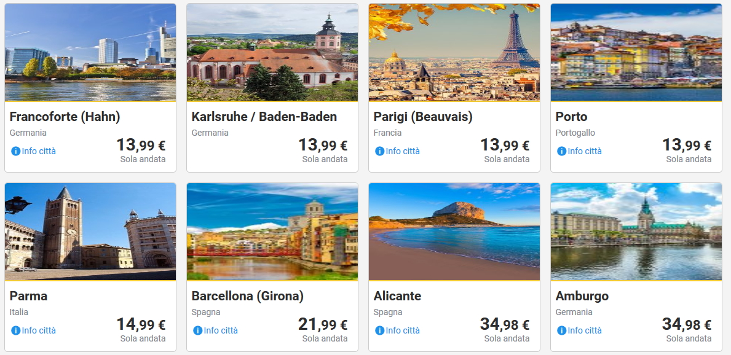Screen dimensions: 731x355
Task: Select the Eiffel Tower image
Action: click(x=454, y=52)
